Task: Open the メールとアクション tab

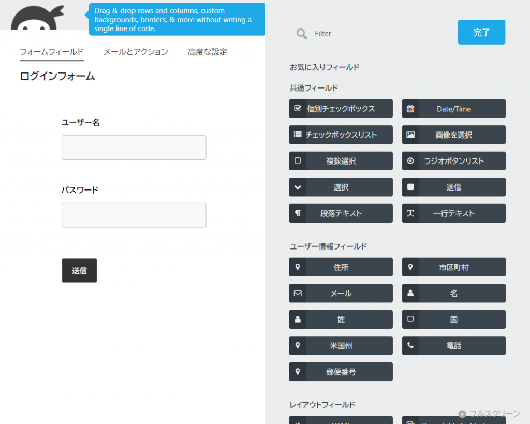Action: click(x=136, y=52)
